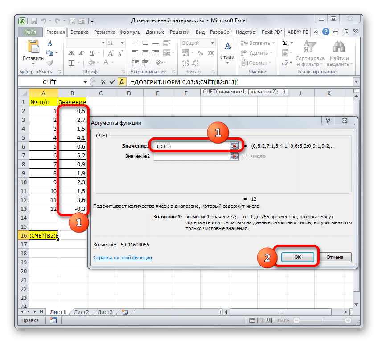
Task: Click the Значение2 input field
Action: coord(192,156)
